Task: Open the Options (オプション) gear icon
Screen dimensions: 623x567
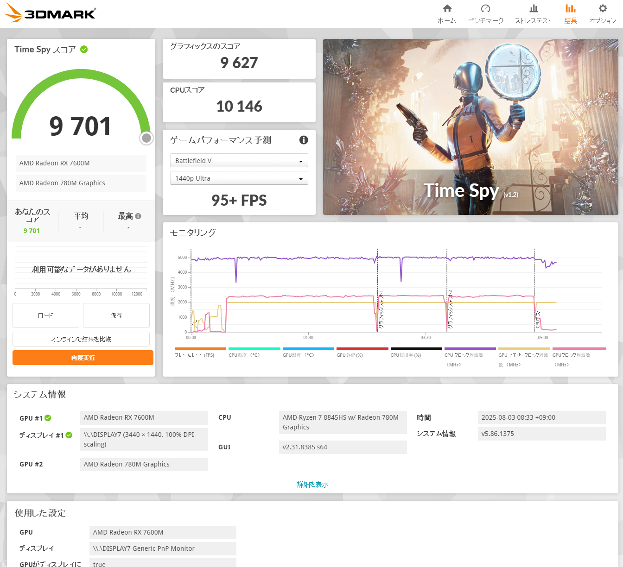Action: pyautogui.click(x=602, y=9)
